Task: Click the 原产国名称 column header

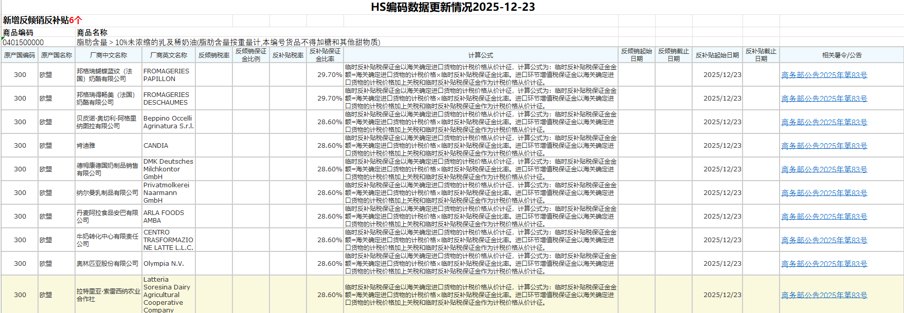Action: pyautogui.click(x=57, y=55)
